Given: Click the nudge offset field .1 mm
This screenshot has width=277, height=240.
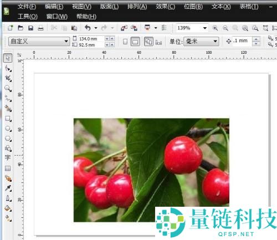Looking at the screenshot, I should [242, 41].
